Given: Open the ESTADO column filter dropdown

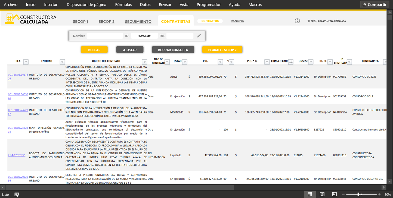Looking at the screenshot, I should point(185,62).
